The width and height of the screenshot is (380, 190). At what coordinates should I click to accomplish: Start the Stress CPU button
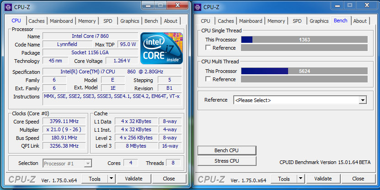(x=227, y=161)
